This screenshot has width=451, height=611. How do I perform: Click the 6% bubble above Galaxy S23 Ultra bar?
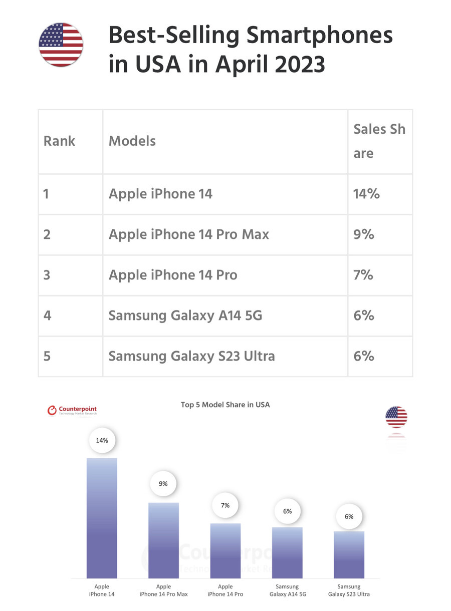[349, 516]
